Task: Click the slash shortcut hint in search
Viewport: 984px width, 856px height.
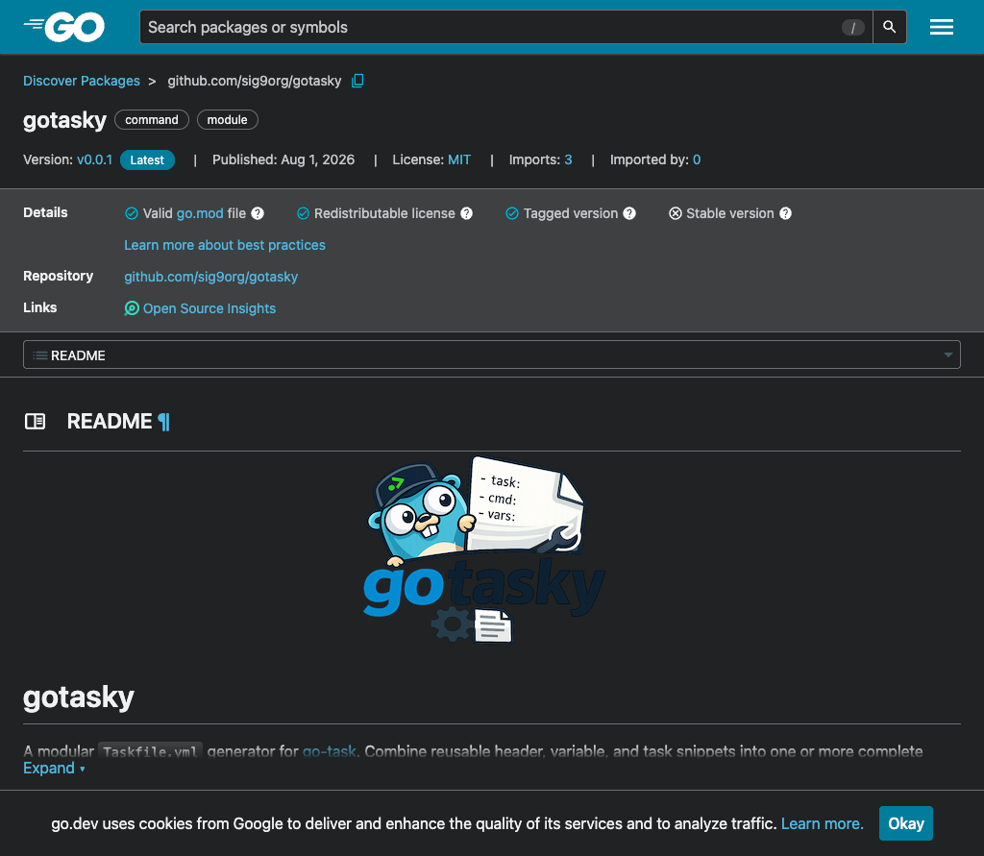Action: pyautogui.click(x=853, y=28)
